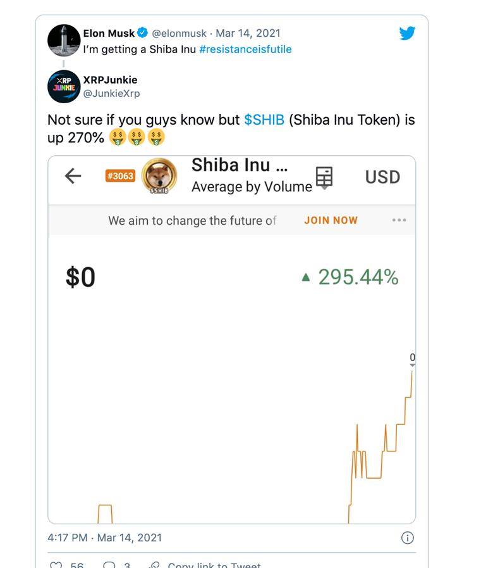Click JOIN NOW in the banner
Viewport: 493px width, 568px height.
coord(331,220)
